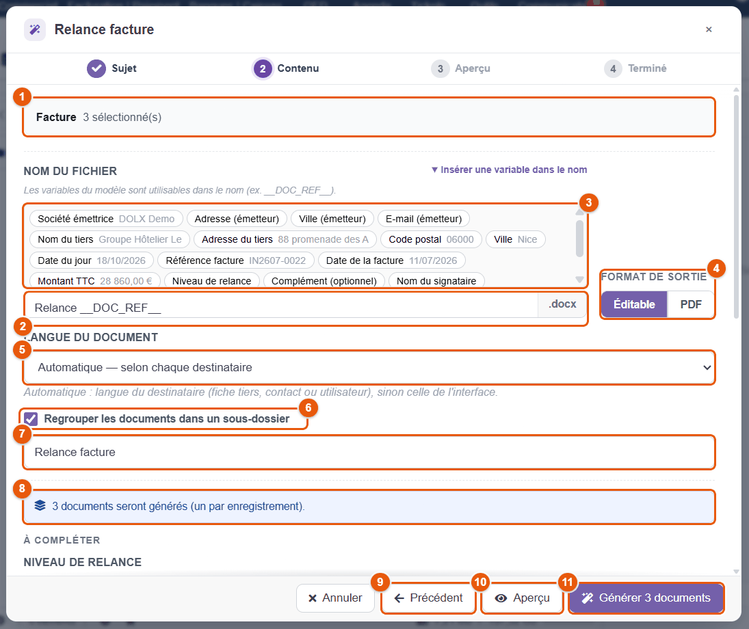
Task: Insert the Date du jour variable chip
Action: pyautogui.click(x=92, y=260)
